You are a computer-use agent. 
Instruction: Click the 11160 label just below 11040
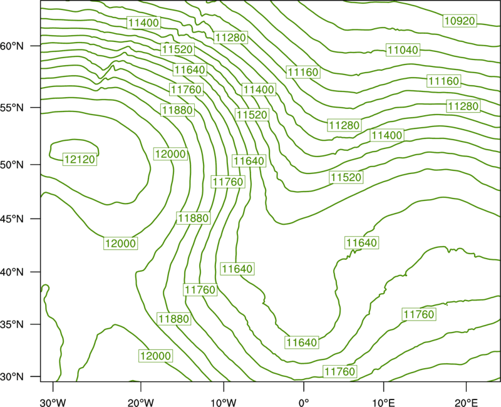[x=443, y=81]
